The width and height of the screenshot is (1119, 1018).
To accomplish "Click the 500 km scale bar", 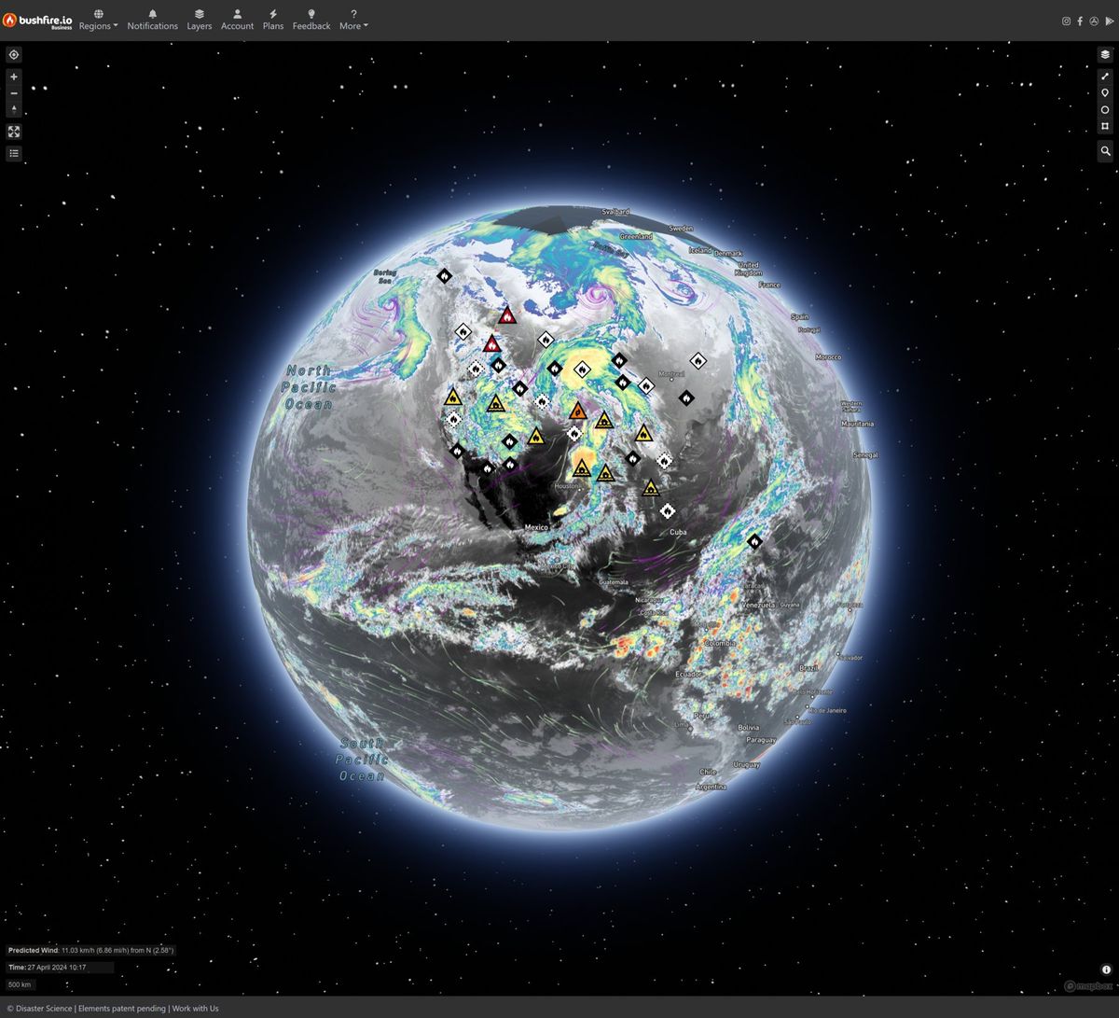I will pos(20,984).
